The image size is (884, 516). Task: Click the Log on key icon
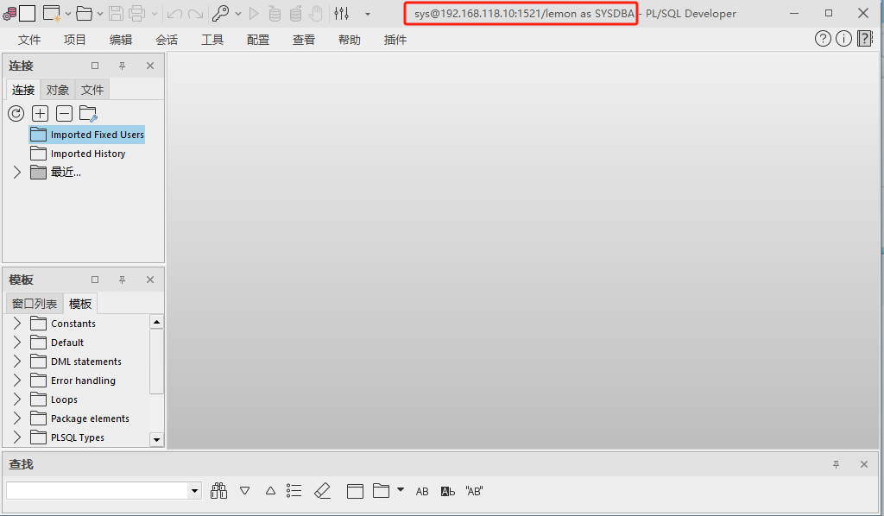(220, 13)
